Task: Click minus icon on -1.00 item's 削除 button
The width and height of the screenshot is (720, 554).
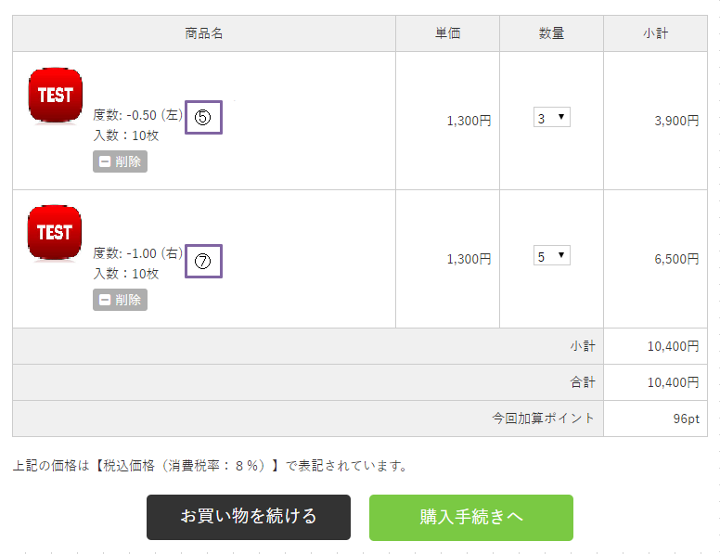Action: click(105, 300)
